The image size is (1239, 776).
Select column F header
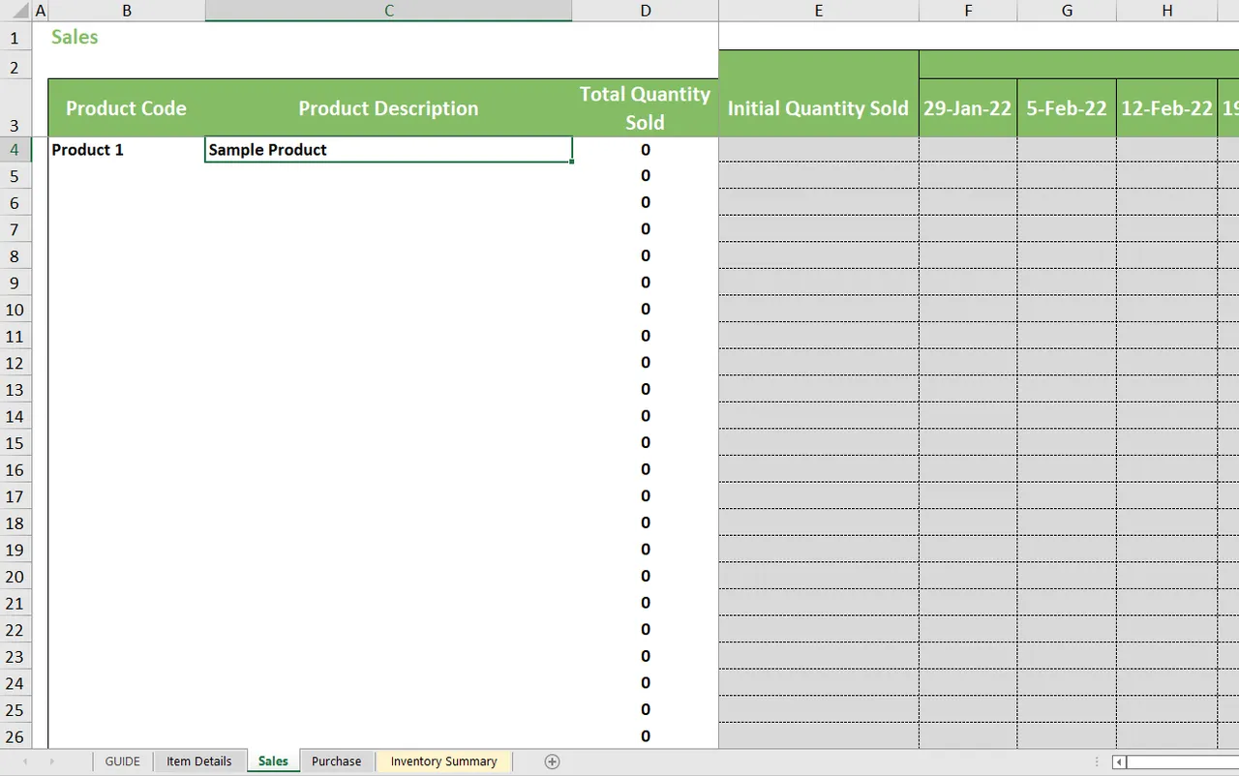pyautogui.click(x=968, y=11)
